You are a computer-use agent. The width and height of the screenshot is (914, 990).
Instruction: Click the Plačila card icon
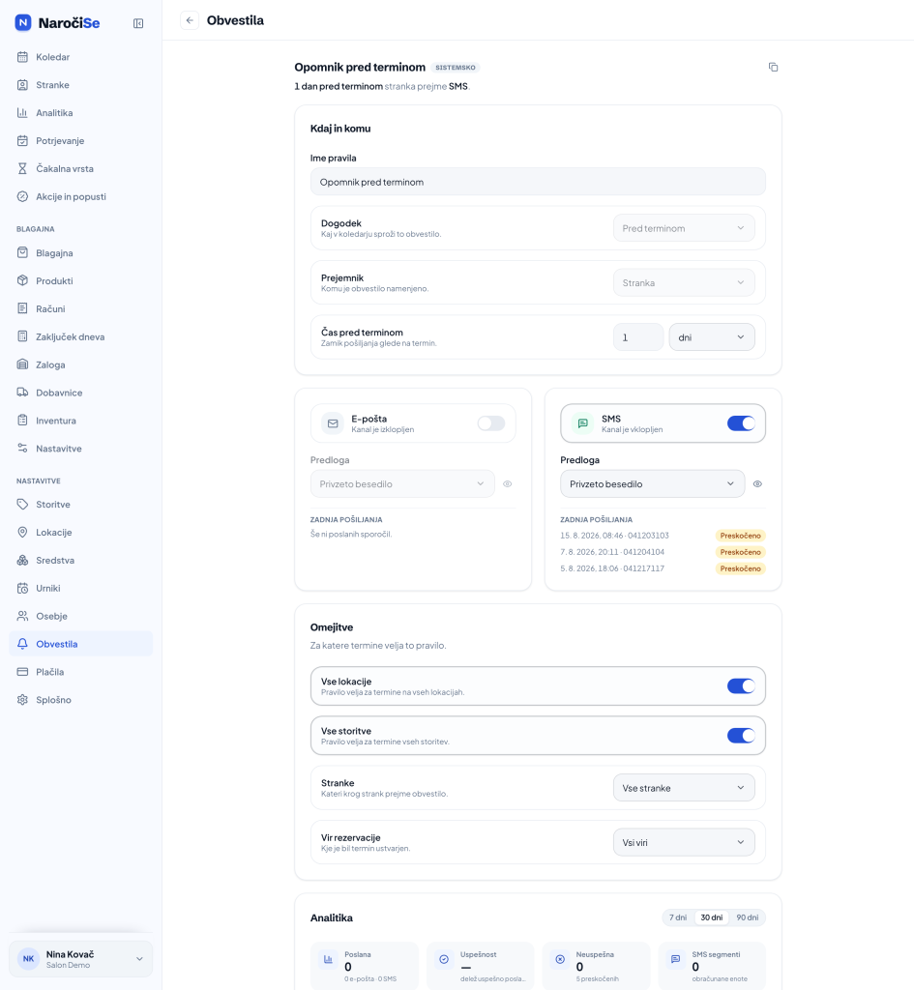coord(23,672)
